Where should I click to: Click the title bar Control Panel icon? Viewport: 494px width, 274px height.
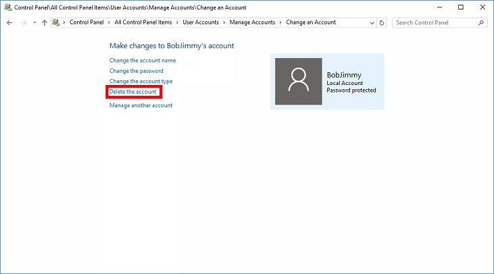pos(7,7)
